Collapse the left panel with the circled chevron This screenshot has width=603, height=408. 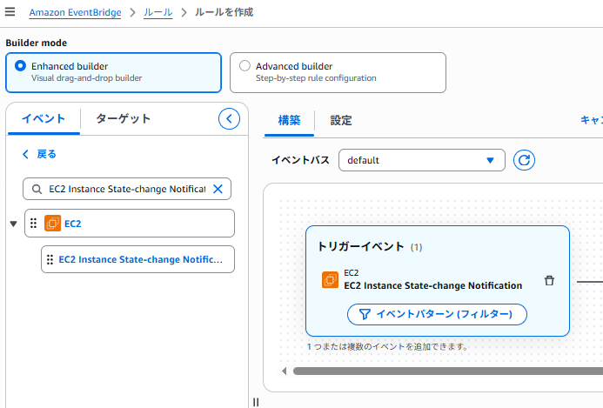pyautogui.click(x=229, y=119)
